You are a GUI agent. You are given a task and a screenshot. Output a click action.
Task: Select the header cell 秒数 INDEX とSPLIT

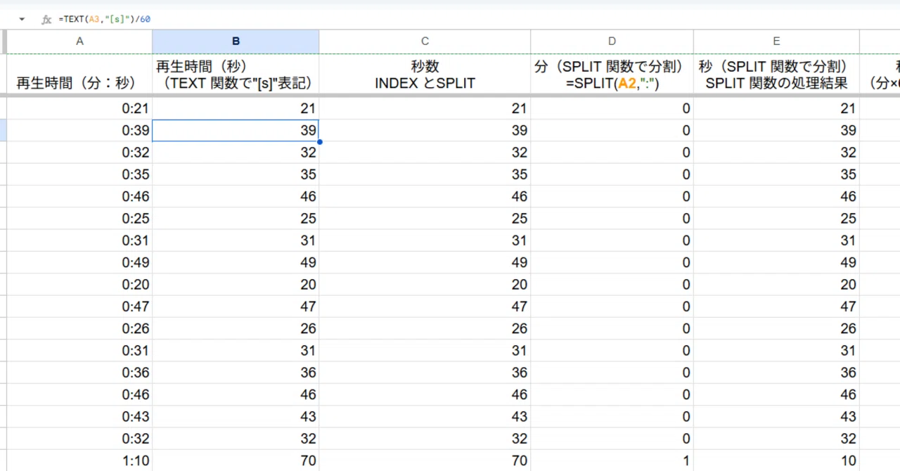click(x=425, y=75)
